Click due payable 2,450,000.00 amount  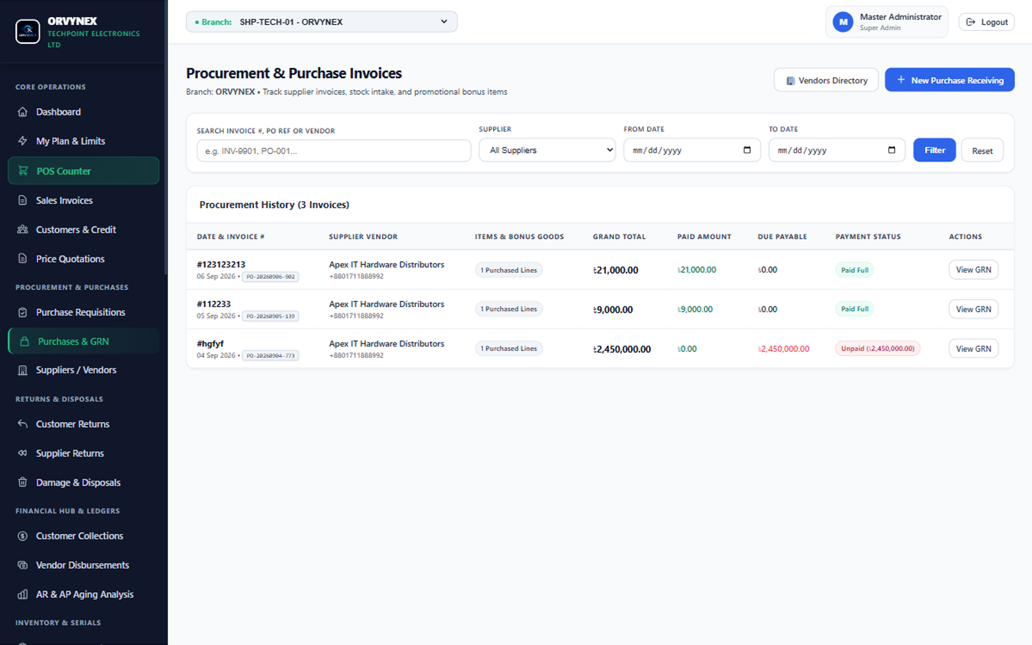[x=784, y=349]
